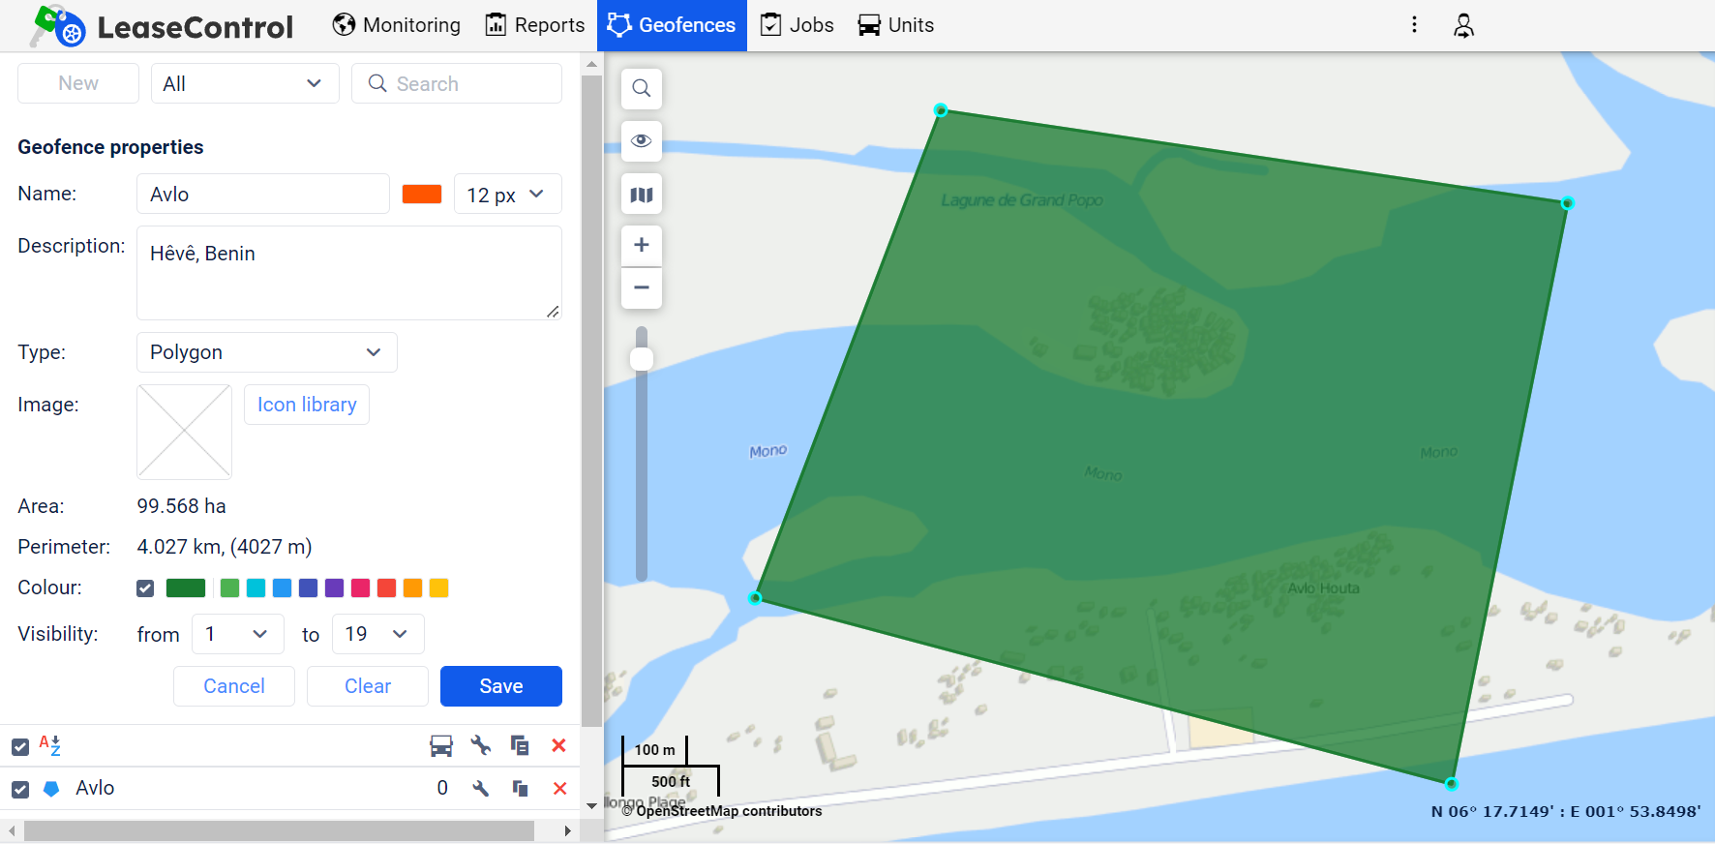
Task: Toggle the Avlo geofence checkbox
Action: pos(20,789)
